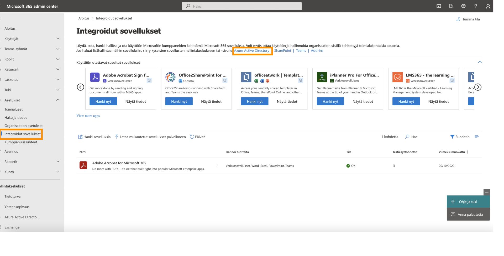Open Haku ja tiedot in sidebar

16,118
